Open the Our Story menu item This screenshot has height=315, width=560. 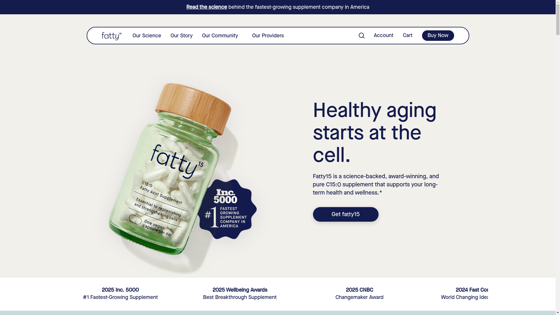(181, 36)
